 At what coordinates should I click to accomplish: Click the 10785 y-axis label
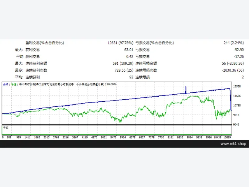pyautogui.click(x=237, y=106)
